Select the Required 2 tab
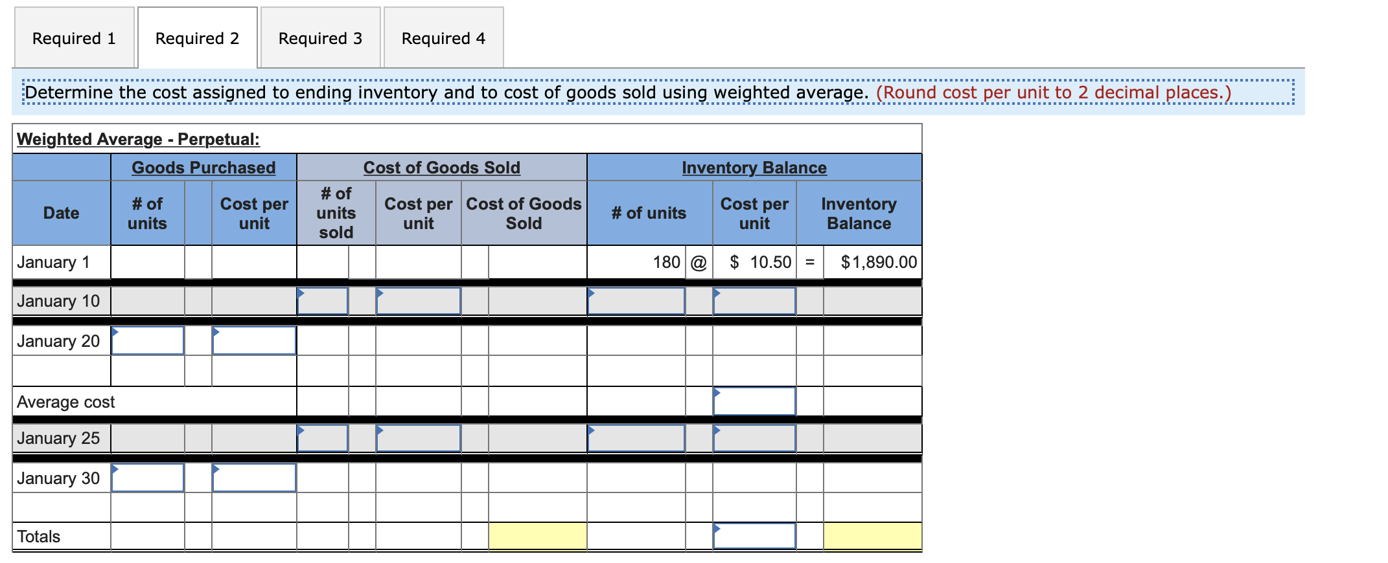This screenshot has width=1388, height=563. (x=198, y=38)
